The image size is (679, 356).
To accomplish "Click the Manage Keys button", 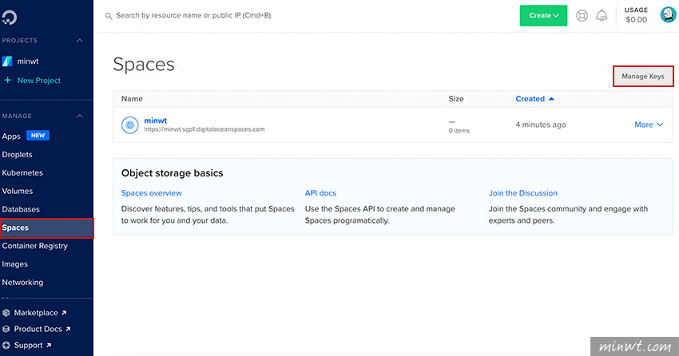I will [643, 76].
